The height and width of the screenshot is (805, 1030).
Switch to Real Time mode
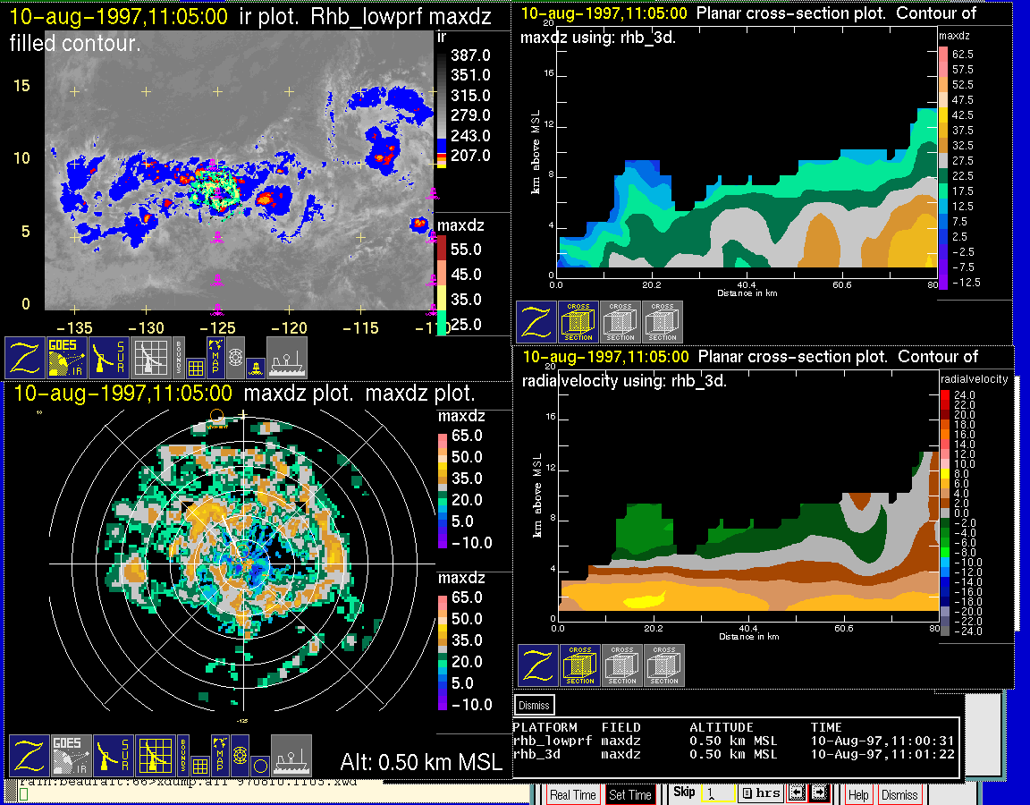[573, 794]
